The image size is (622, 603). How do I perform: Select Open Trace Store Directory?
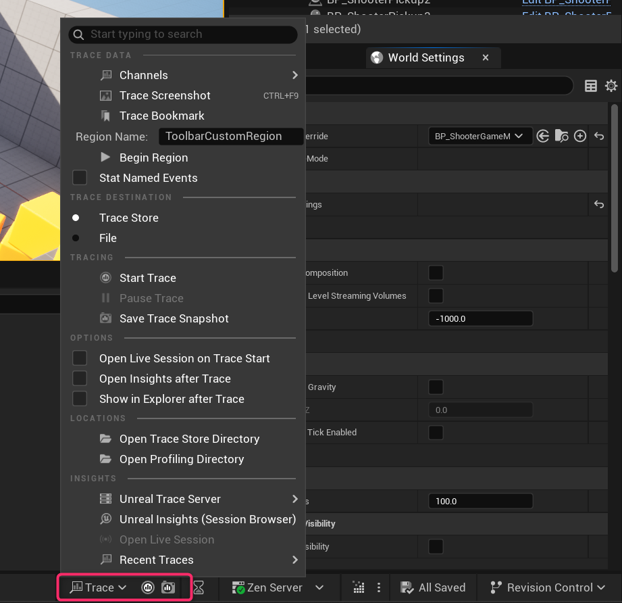coord(189,439)
